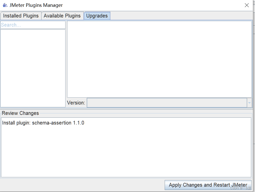Switch to the Available Plugins tab
This screenshot has width=255, height=192.
[x=62, y=15]
